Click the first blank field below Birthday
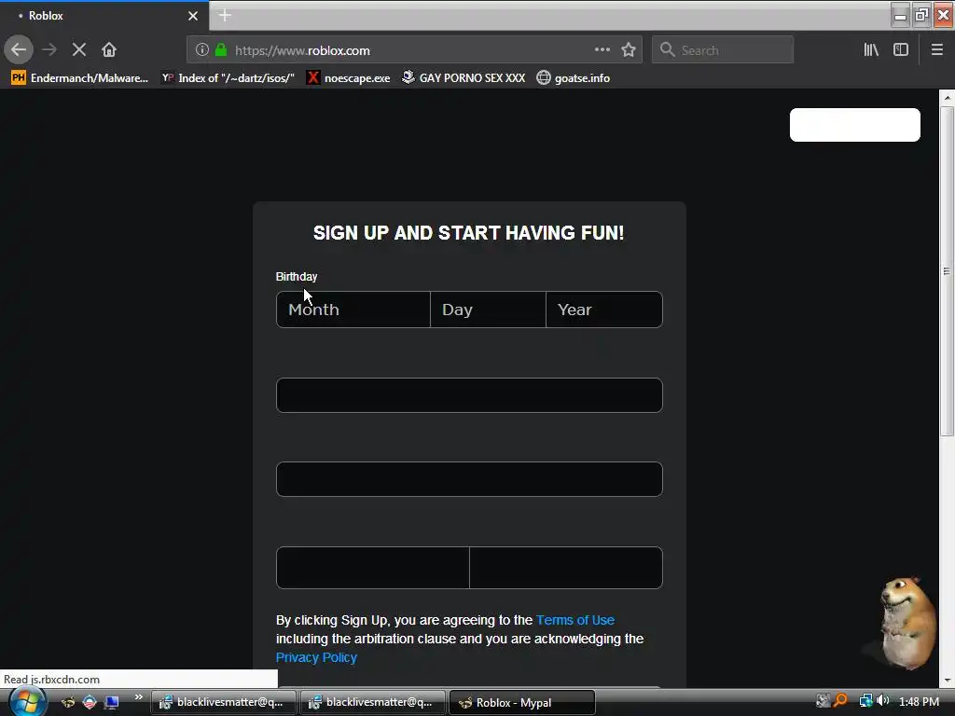The height and width of the screenshot is (716, 955). point(469,395)
